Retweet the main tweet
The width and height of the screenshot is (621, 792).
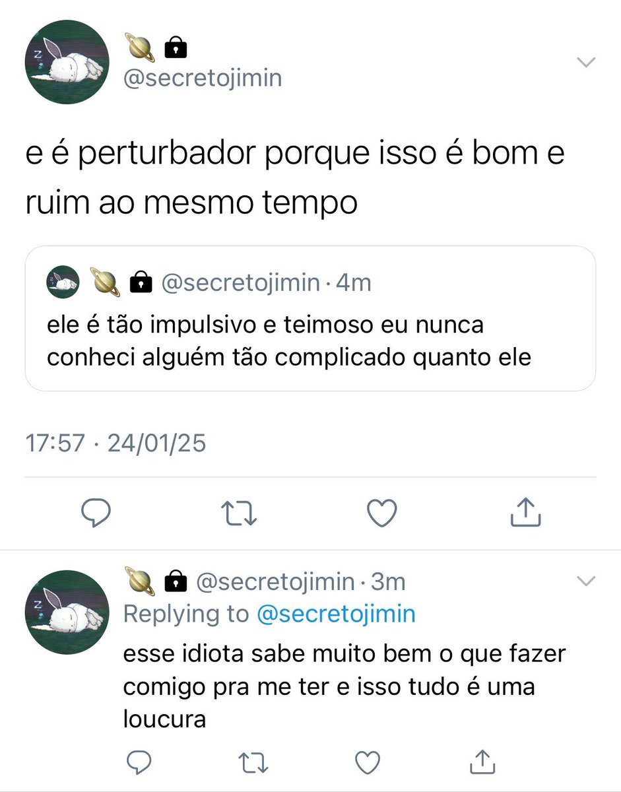pyautogui.click(x=240, y=513)
